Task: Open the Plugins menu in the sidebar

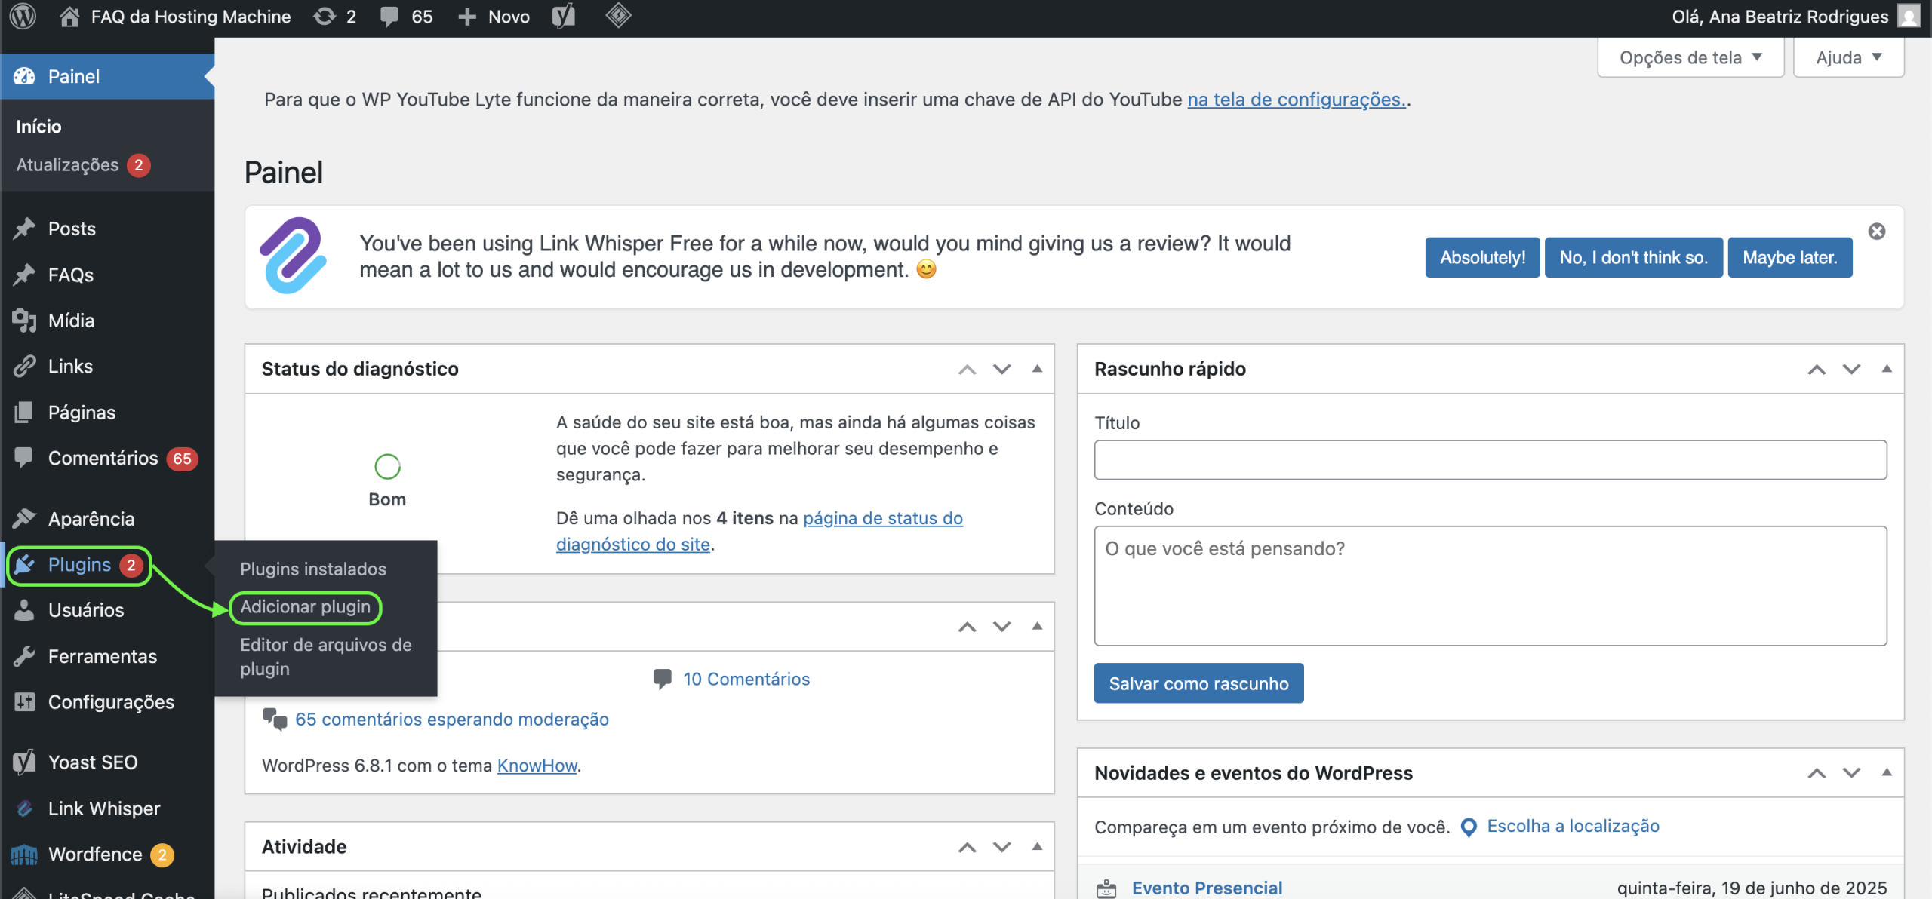Action: [x=79, y=565]
